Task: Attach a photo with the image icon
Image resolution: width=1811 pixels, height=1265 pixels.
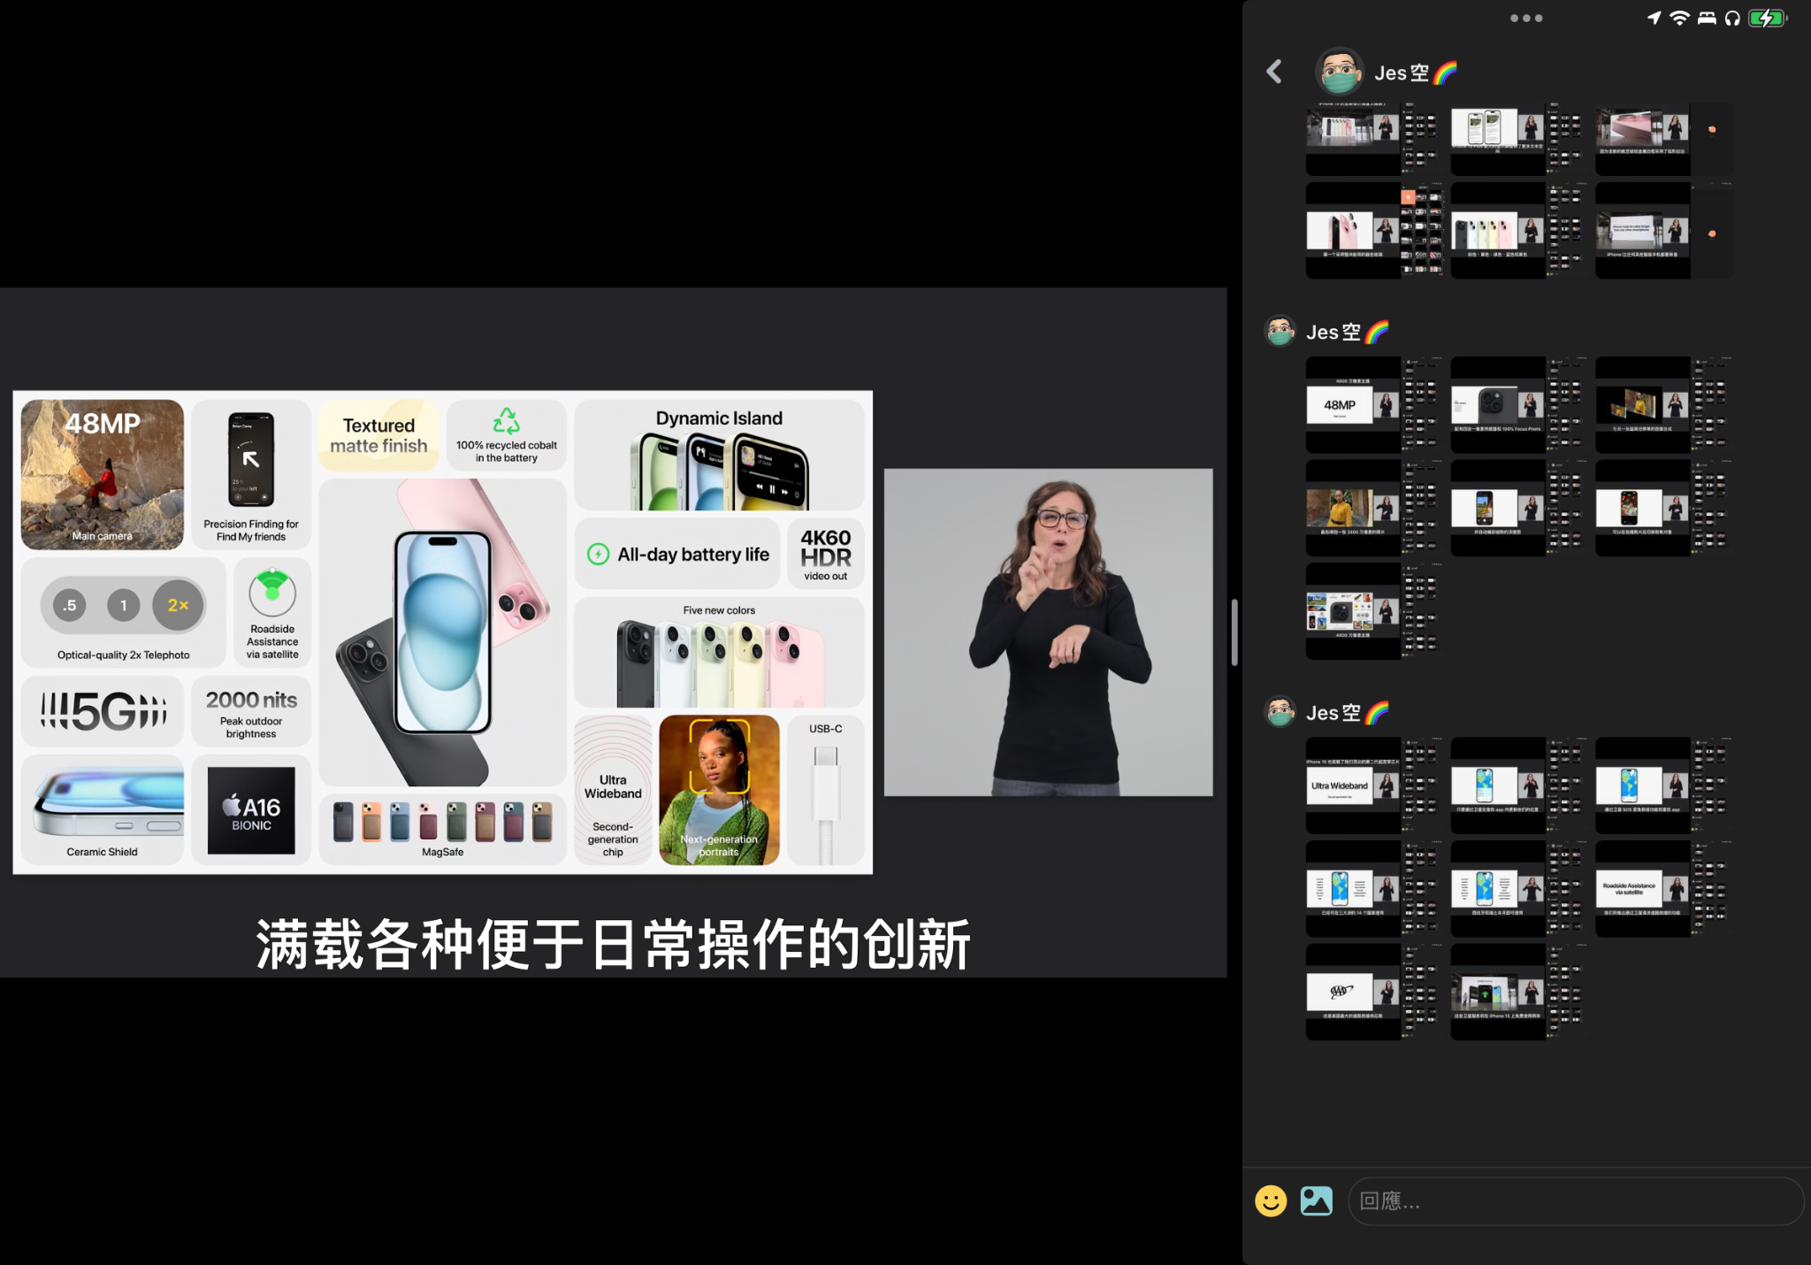Action: 1317,1200
